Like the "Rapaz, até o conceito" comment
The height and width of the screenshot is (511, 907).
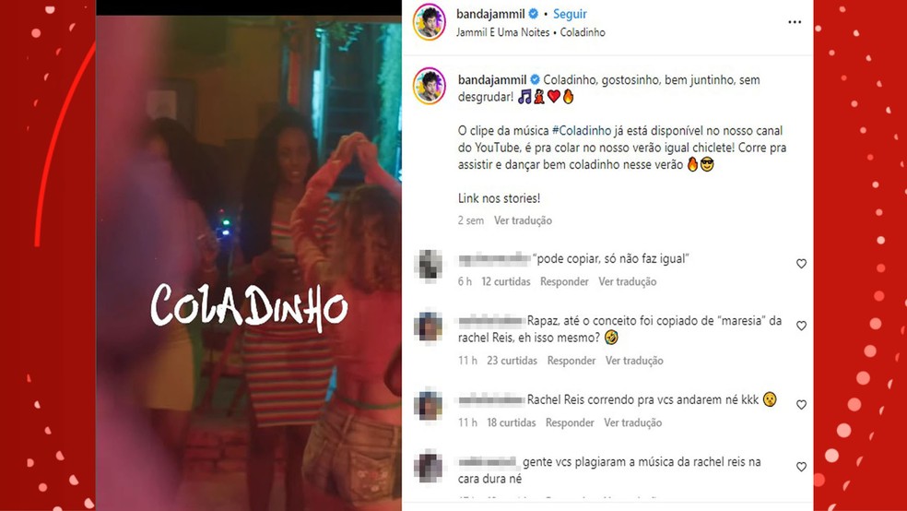pos(801,327)
